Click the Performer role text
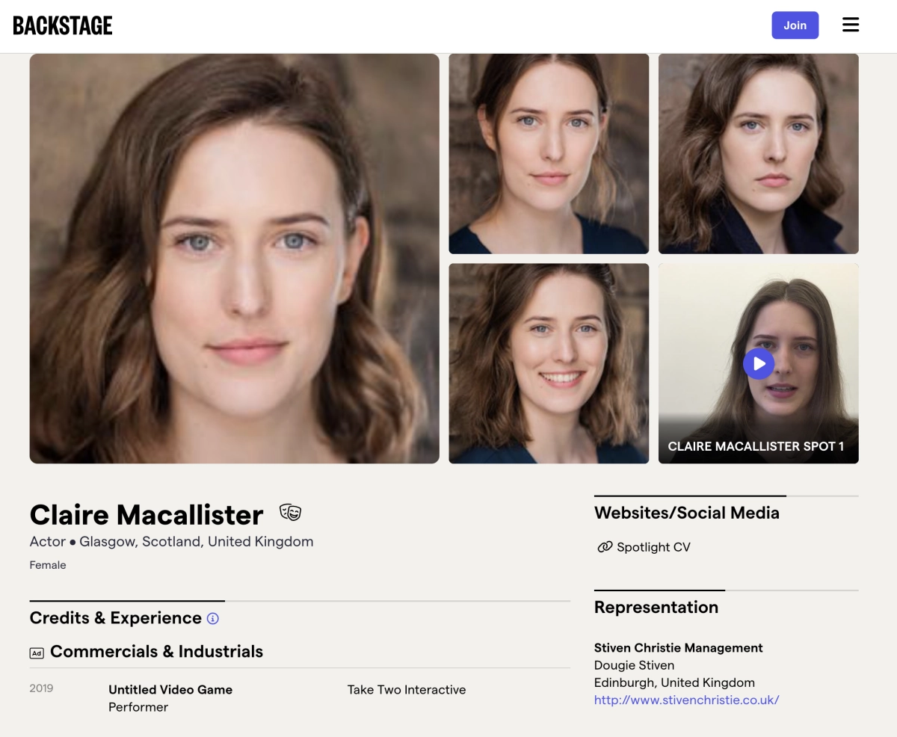Image resolution: width=897 pixels, height=737 pixels. [x=138, y=707]
